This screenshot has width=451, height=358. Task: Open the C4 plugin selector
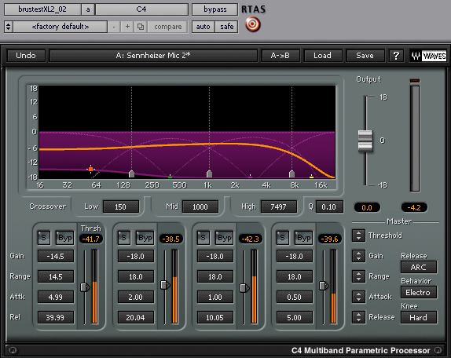(x=141, y=9)
